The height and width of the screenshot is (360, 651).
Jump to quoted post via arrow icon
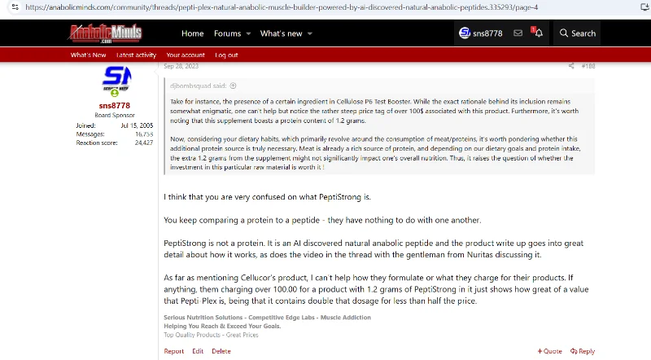pyautogui.click(x=233, y=86)
